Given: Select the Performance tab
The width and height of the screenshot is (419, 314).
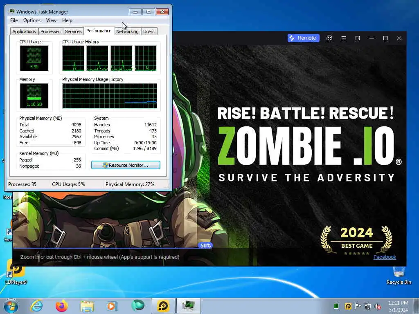Looking at the screenshot, I should pos(99,31).
